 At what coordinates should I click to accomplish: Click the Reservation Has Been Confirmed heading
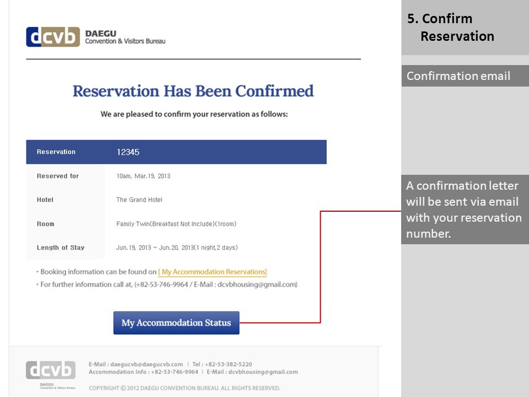point(193,91)
